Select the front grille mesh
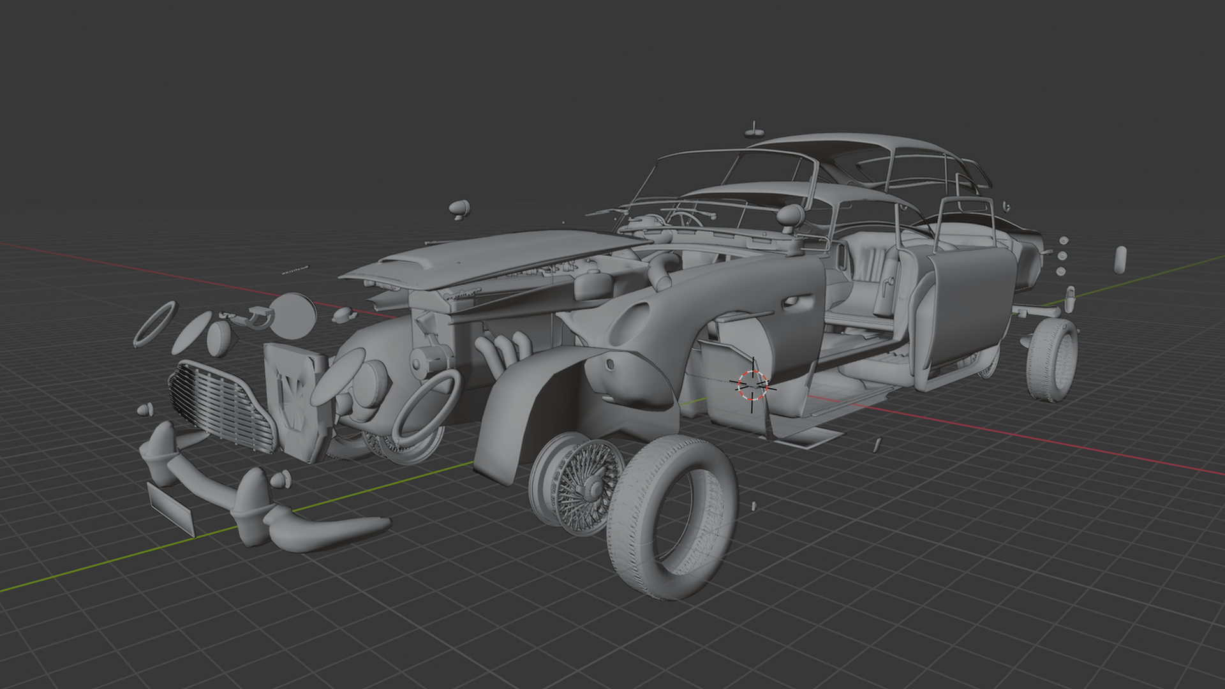 (x=222, y=405)
